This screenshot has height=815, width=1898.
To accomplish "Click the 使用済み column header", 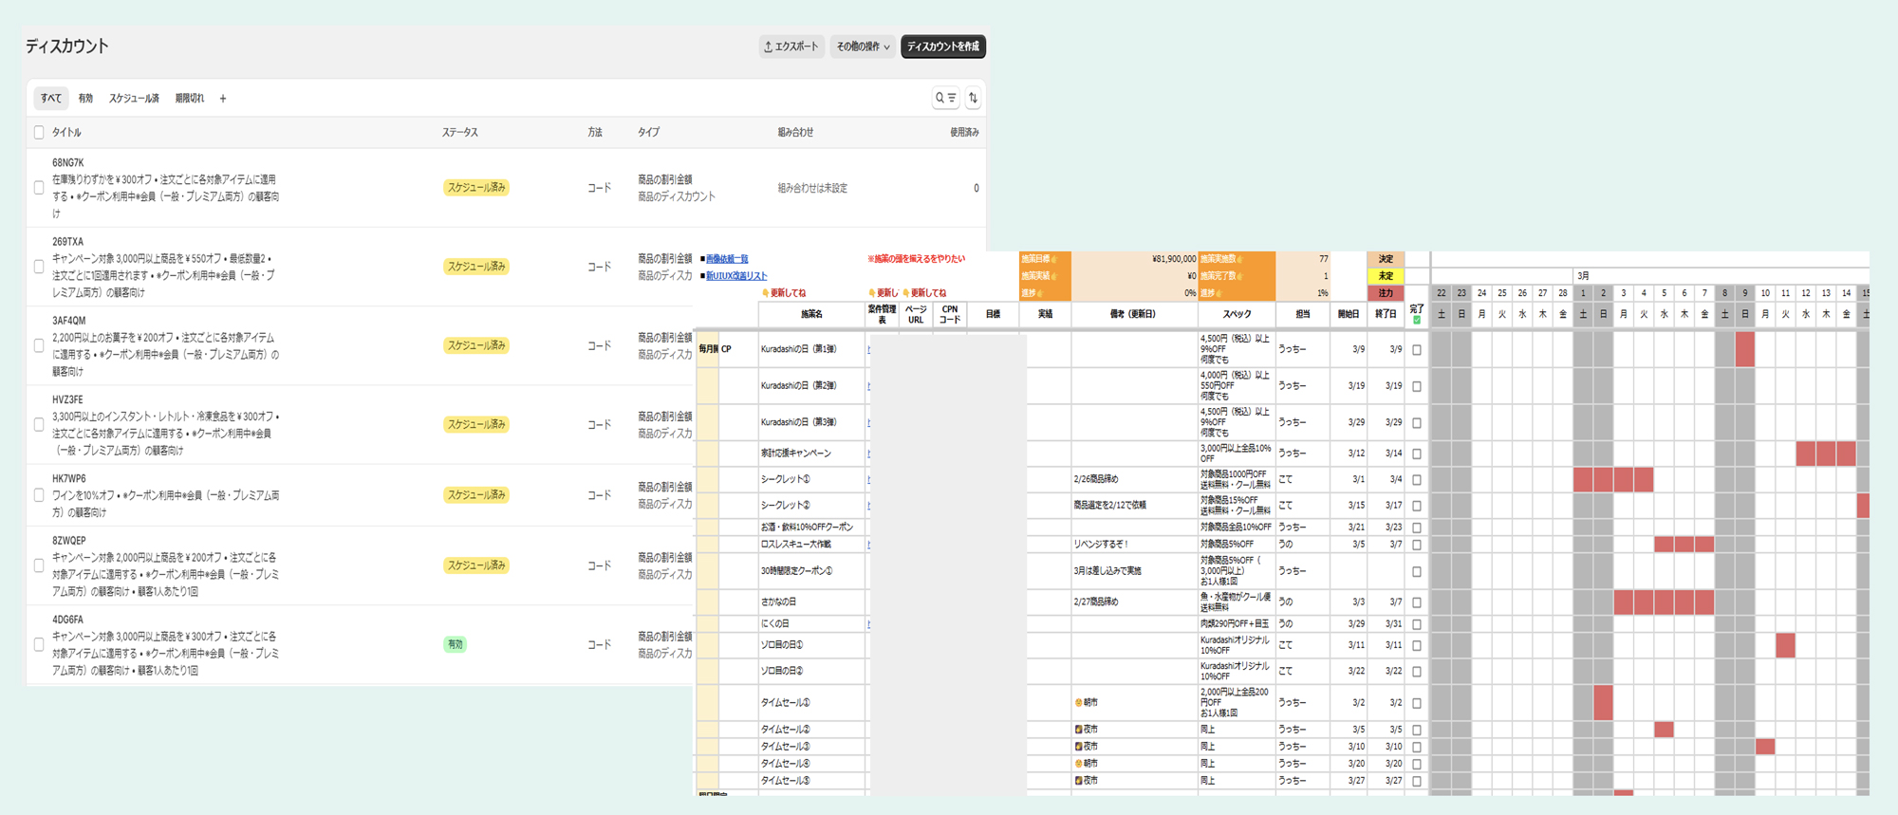I will [964, 133].
